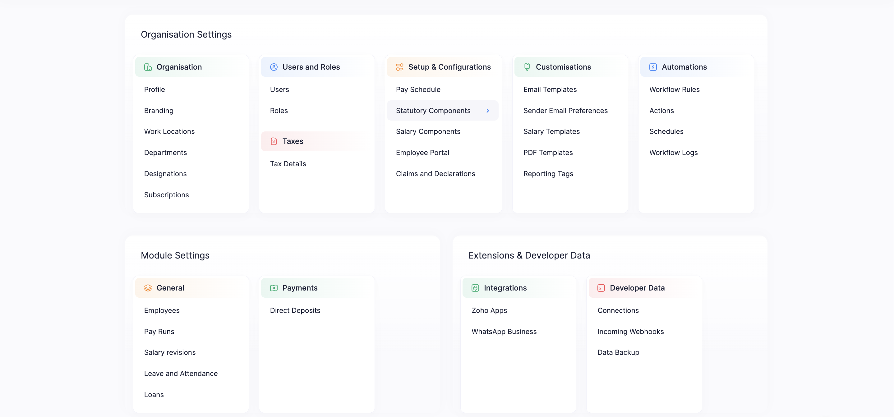Open the Tax Details page

pos(288,164)
